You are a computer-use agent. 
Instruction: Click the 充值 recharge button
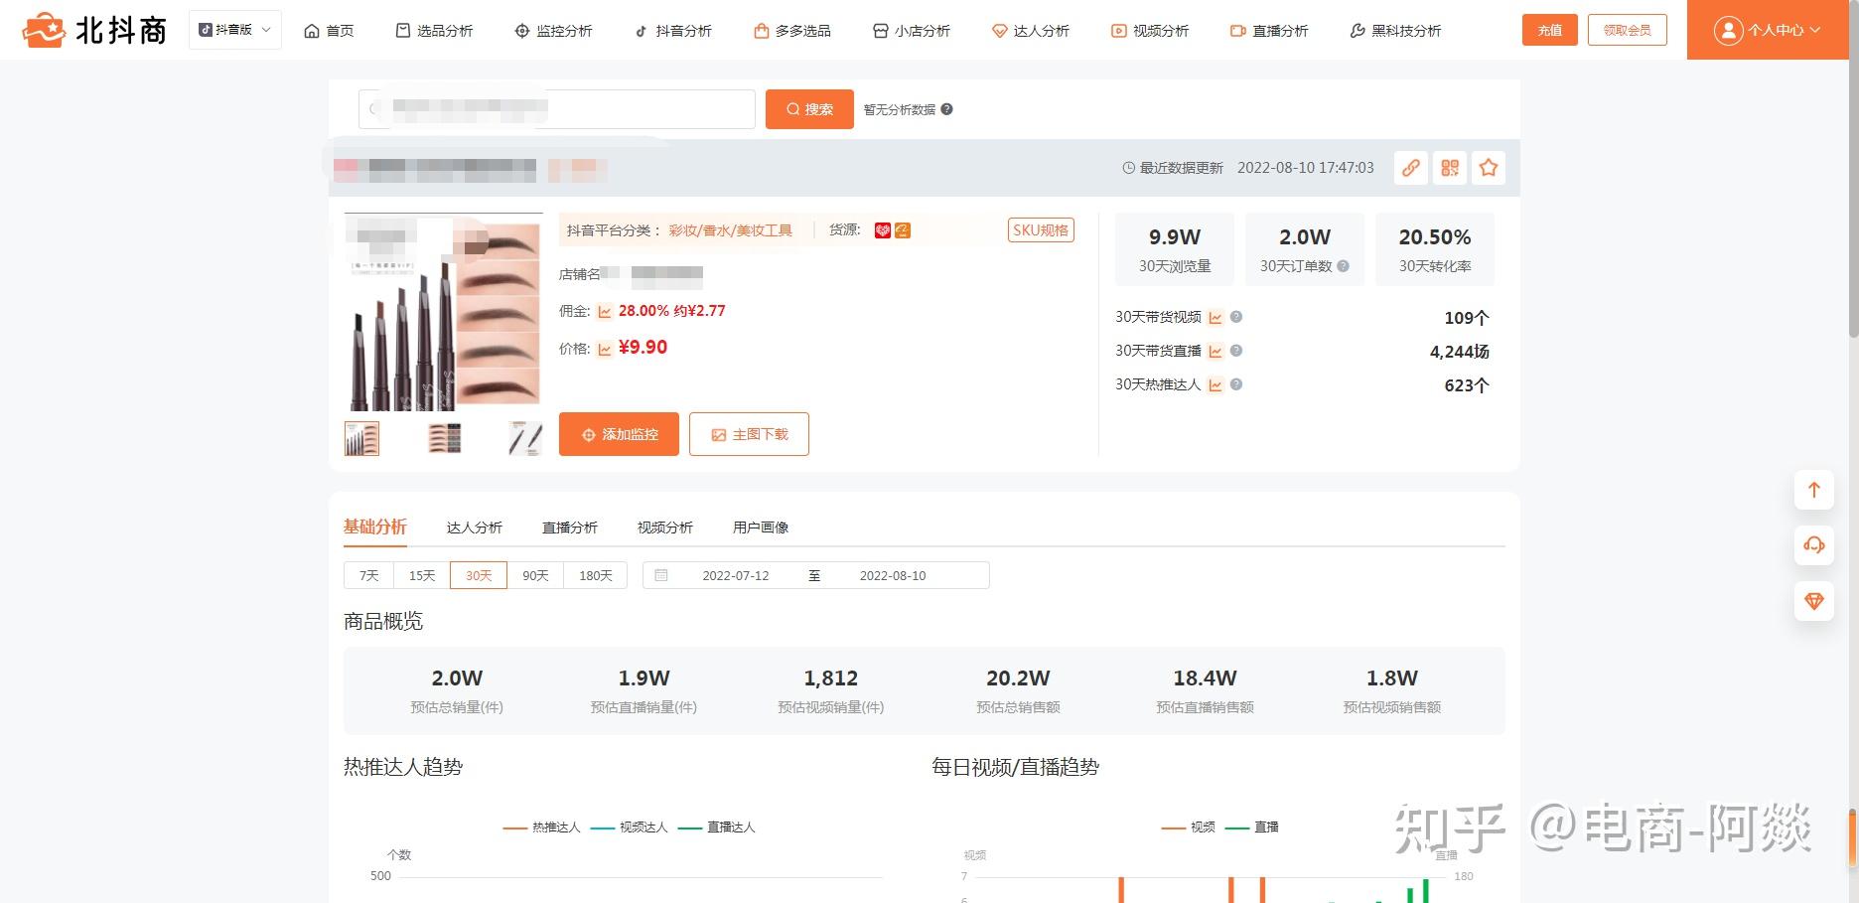[x=1549, y=30]
